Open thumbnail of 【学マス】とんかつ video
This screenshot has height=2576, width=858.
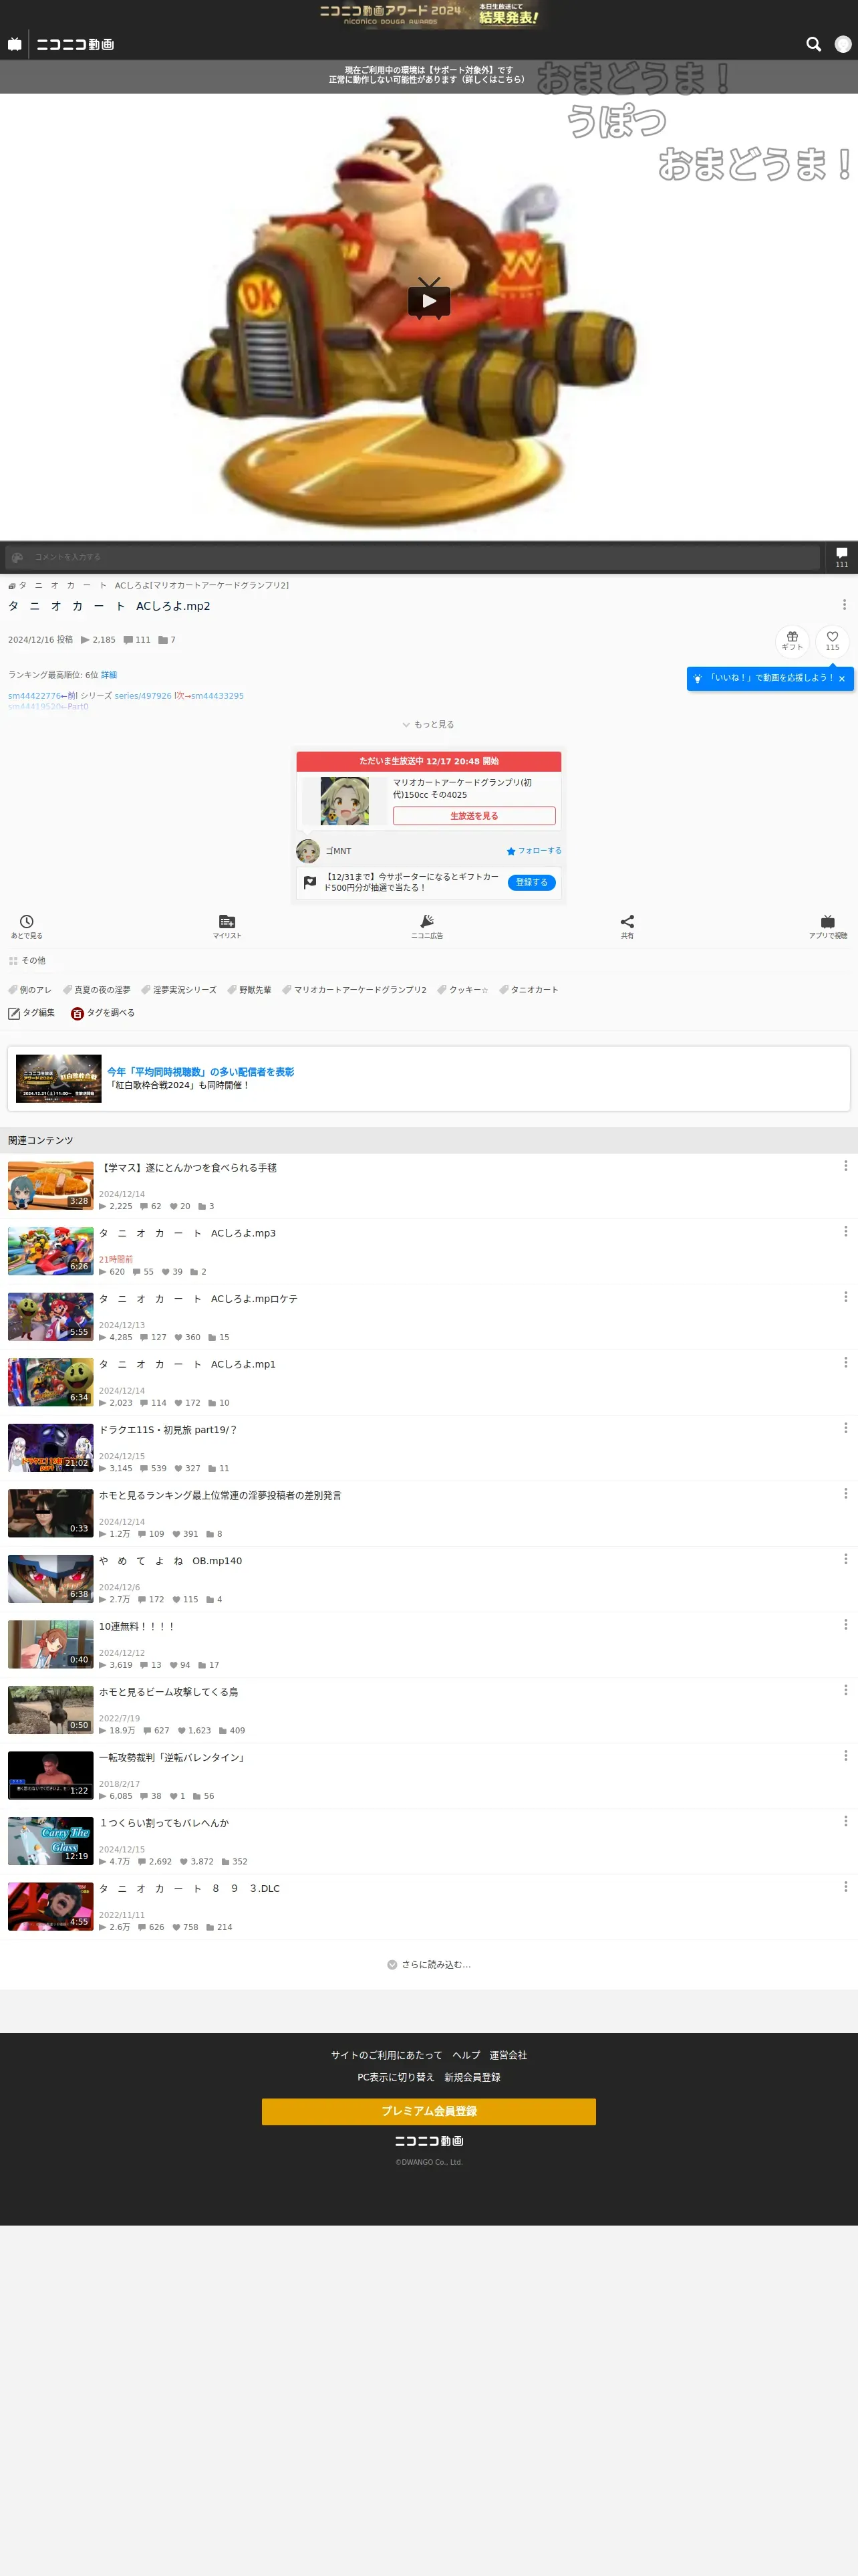[x=51, y=1186]
